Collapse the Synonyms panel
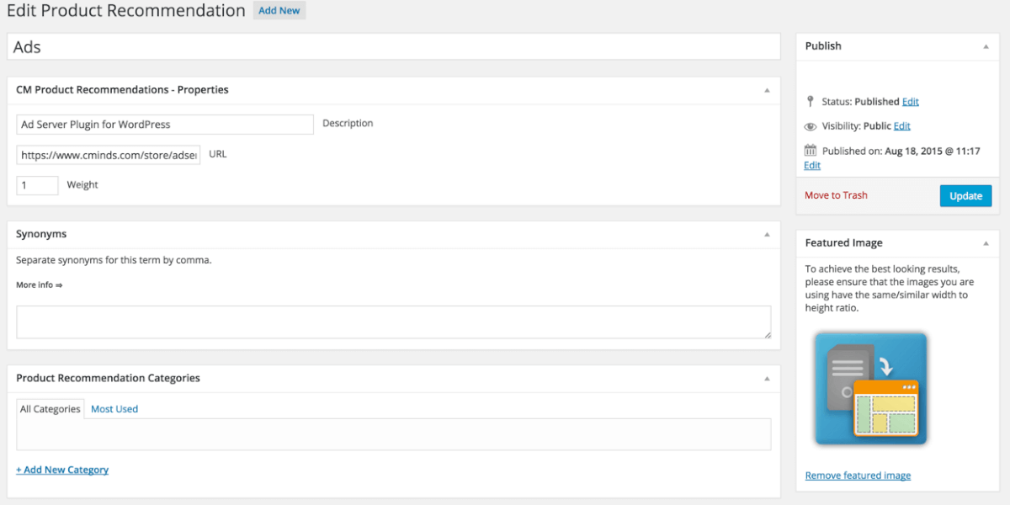 766,235
